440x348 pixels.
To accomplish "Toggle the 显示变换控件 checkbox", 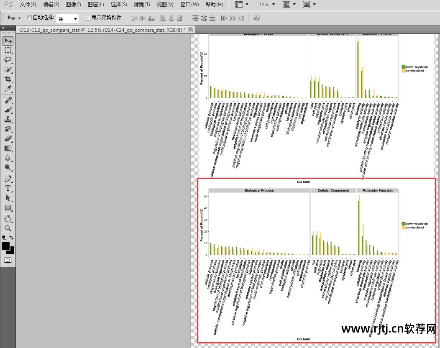I will (x=88, y=18).
